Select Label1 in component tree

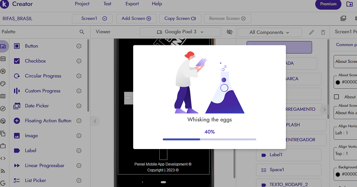(x=288, y=155)
